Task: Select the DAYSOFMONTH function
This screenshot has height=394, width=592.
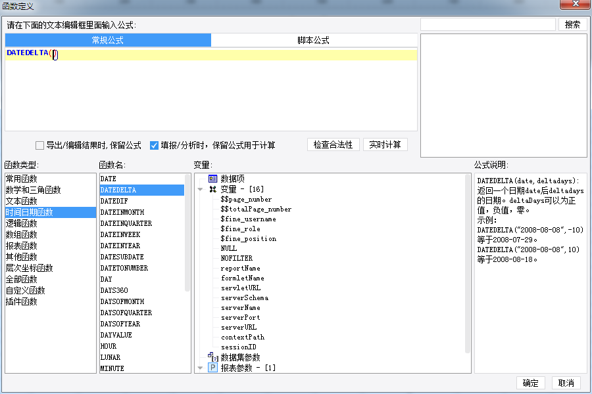Action: coord(142,301)
